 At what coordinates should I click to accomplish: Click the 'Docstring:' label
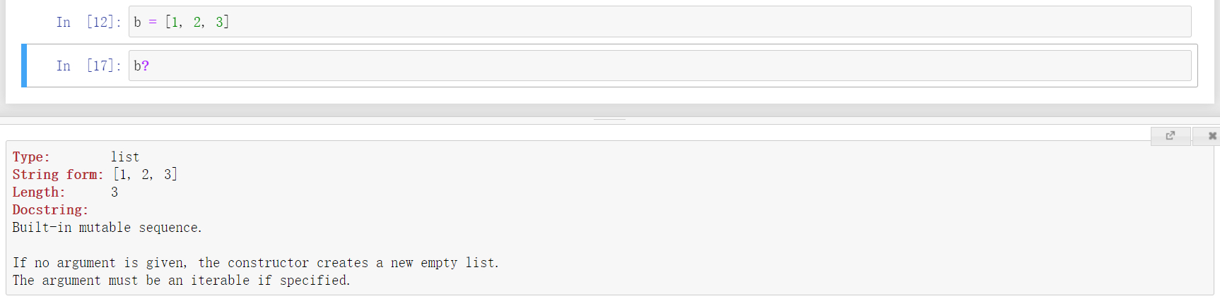pos(50,210)
